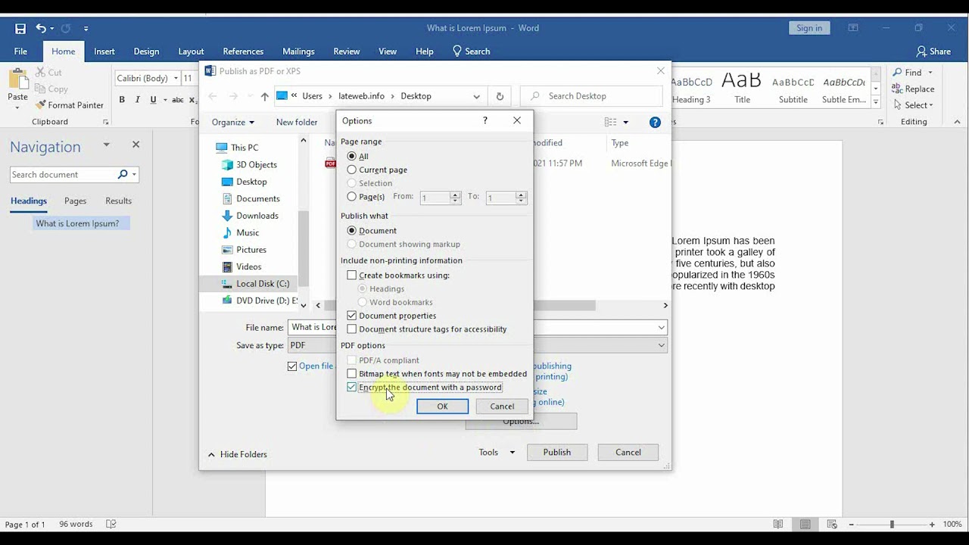This screenshot has width=969, height=545.
Task: Adjust the zoom slider in status bar
Action: point(892,524)
